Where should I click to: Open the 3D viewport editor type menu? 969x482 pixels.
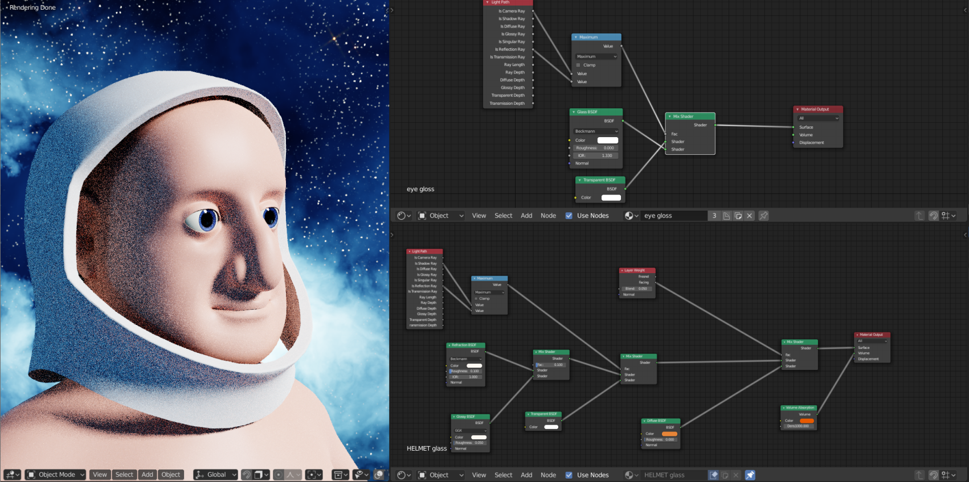click(12, 475)
